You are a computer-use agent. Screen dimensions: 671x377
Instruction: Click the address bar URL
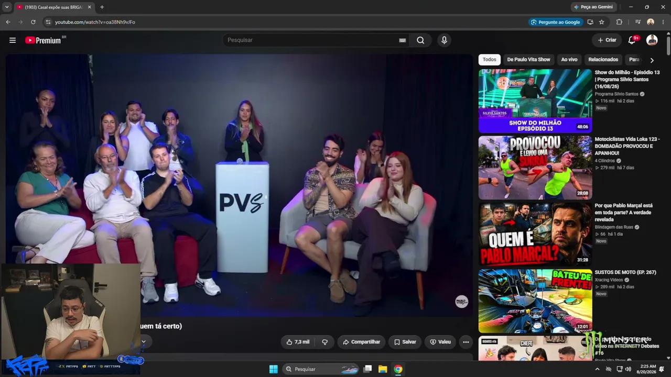point(95,22)
